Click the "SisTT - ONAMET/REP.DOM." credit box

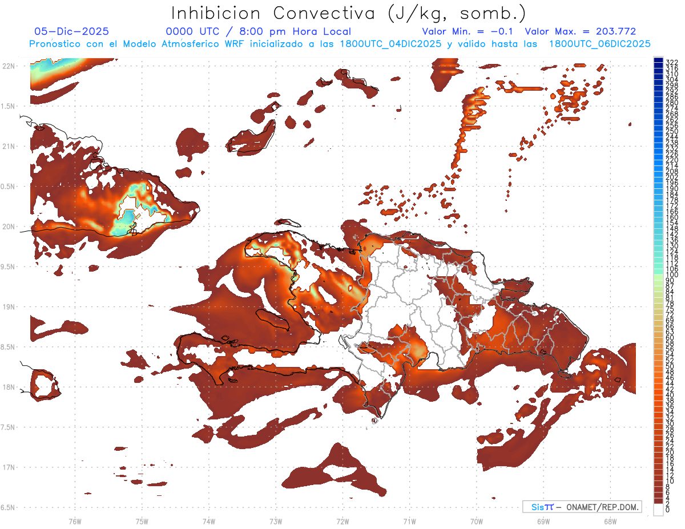coord(582,507)
